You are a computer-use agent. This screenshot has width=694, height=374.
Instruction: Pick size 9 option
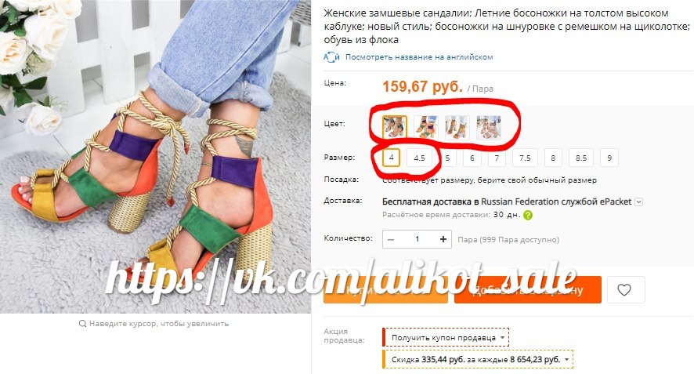(x=609, y=158)
